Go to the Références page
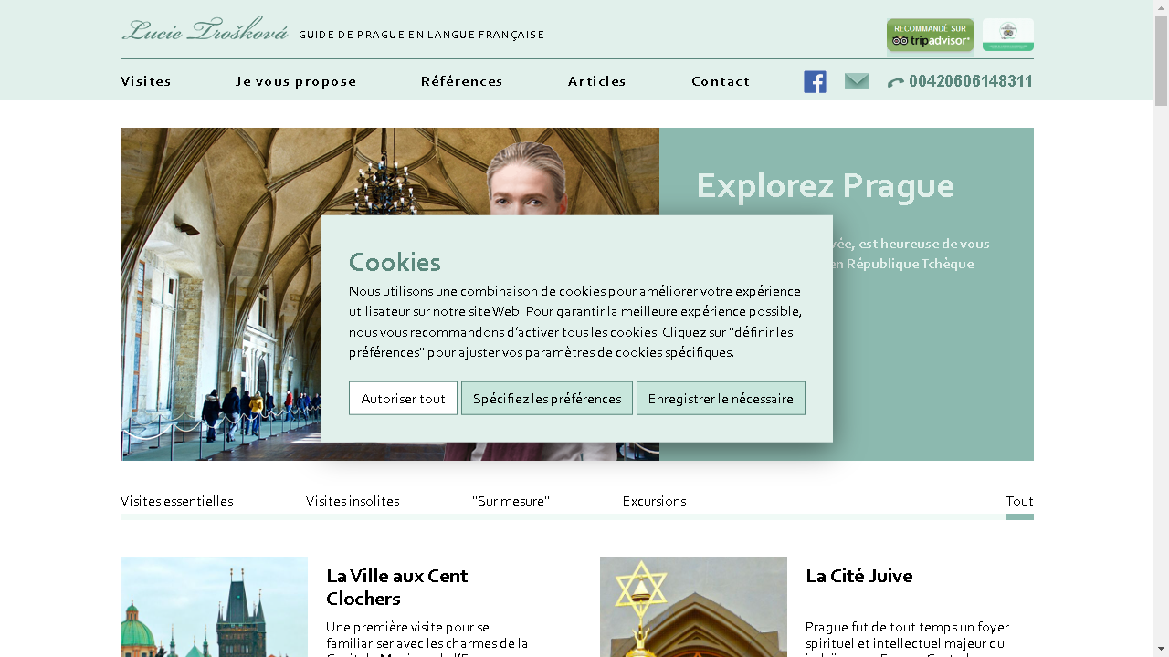The height and width of the screenshot is (657, 1169). tap(462, 81)
